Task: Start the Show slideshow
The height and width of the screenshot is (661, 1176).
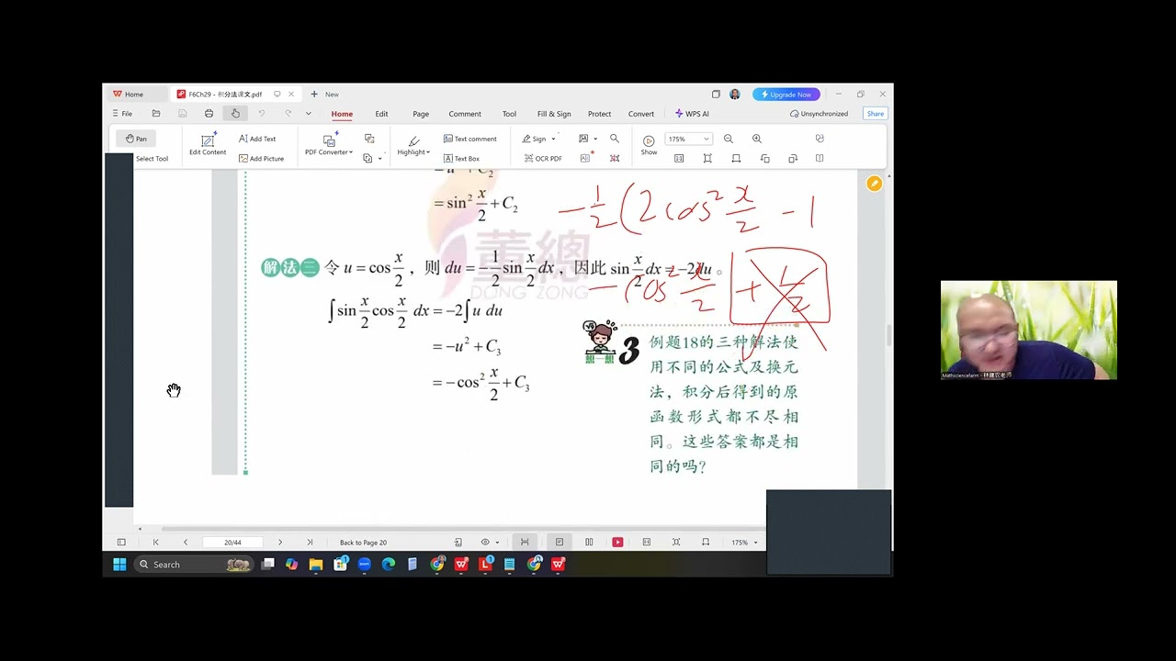Action: point(649,144)
